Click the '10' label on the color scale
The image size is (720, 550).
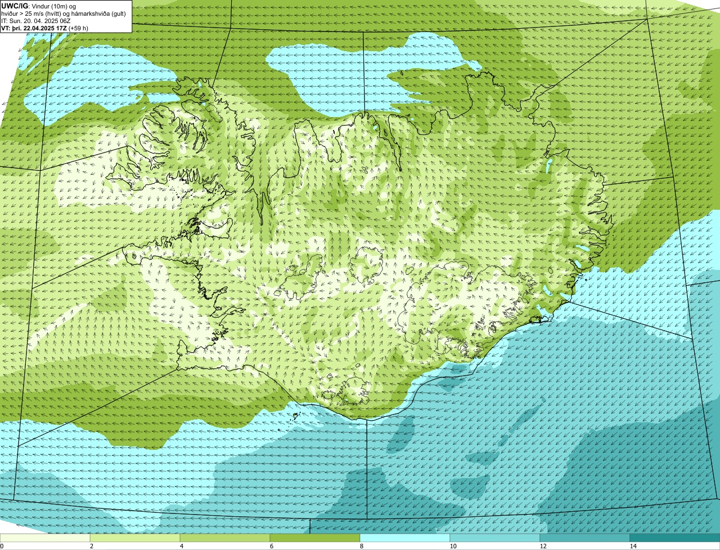453,546
